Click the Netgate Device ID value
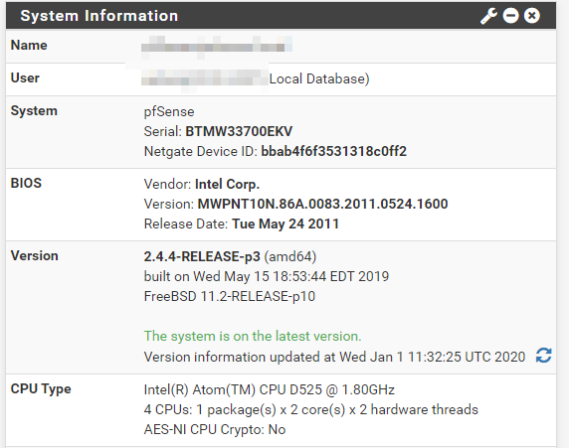This screenshot has height=448, width=569. (x=334, y=151)
